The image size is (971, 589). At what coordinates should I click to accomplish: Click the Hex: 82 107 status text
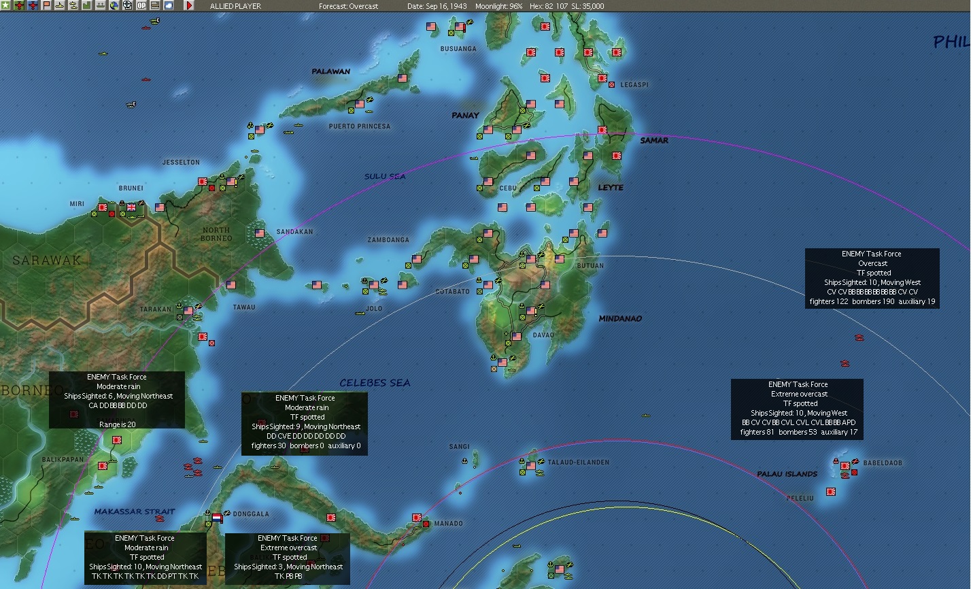point(547,6)
